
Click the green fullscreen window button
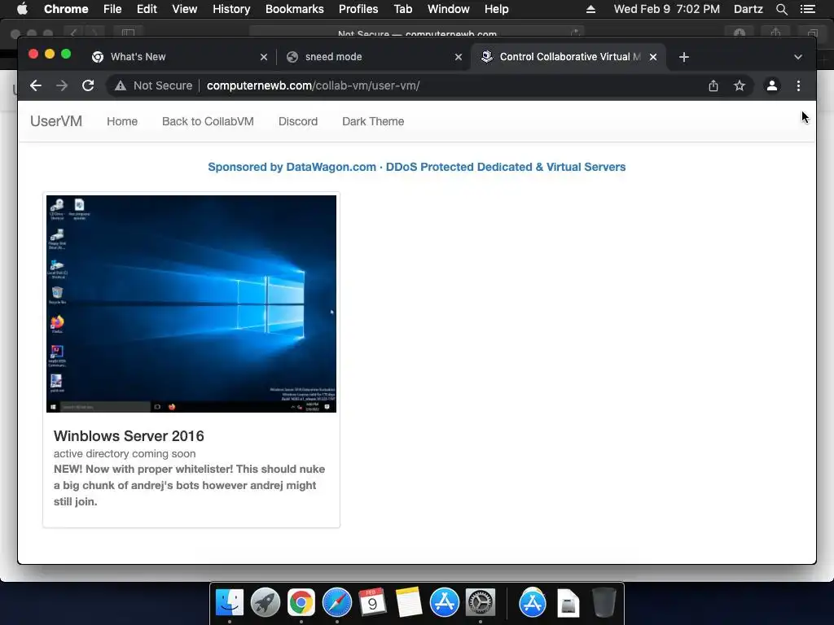tap(66, 54)
